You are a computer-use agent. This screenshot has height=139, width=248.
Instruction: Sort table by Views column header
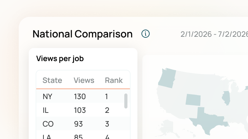(84, 80)
